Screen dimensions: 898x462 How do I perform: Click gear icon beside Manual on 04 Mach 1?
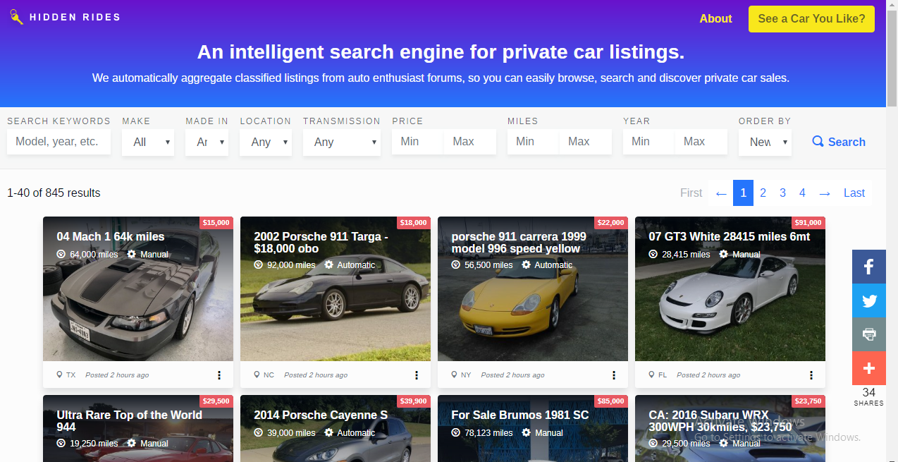132,254
